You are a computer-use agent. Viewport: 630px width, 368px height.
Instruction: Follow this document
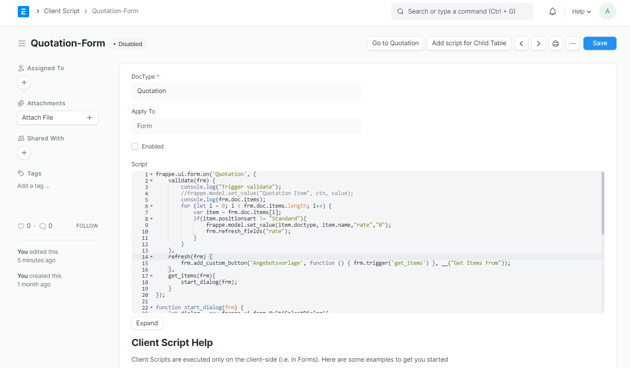(x=87, y=226)
